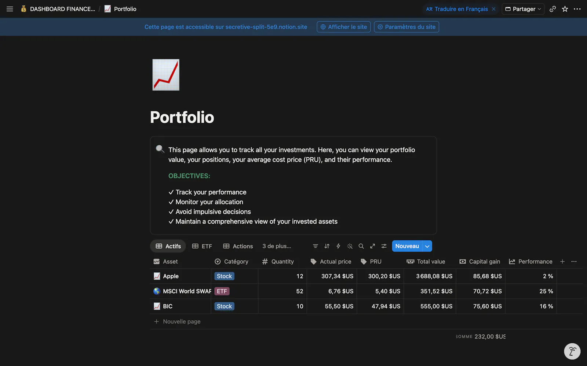Click the Portfolio breadcrumb item

tap(120, 9)
